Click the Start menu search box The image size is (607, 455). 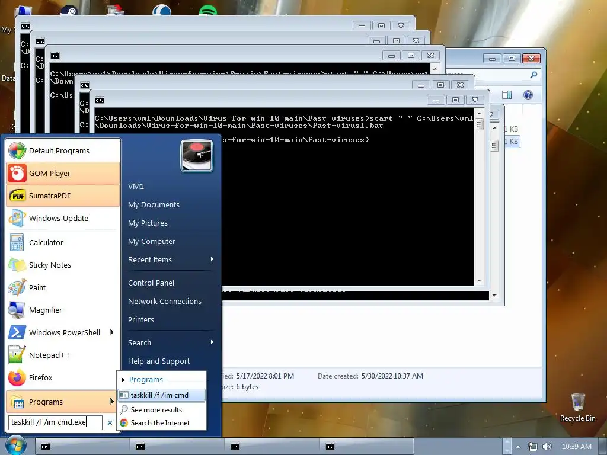[x=55, y=422]
